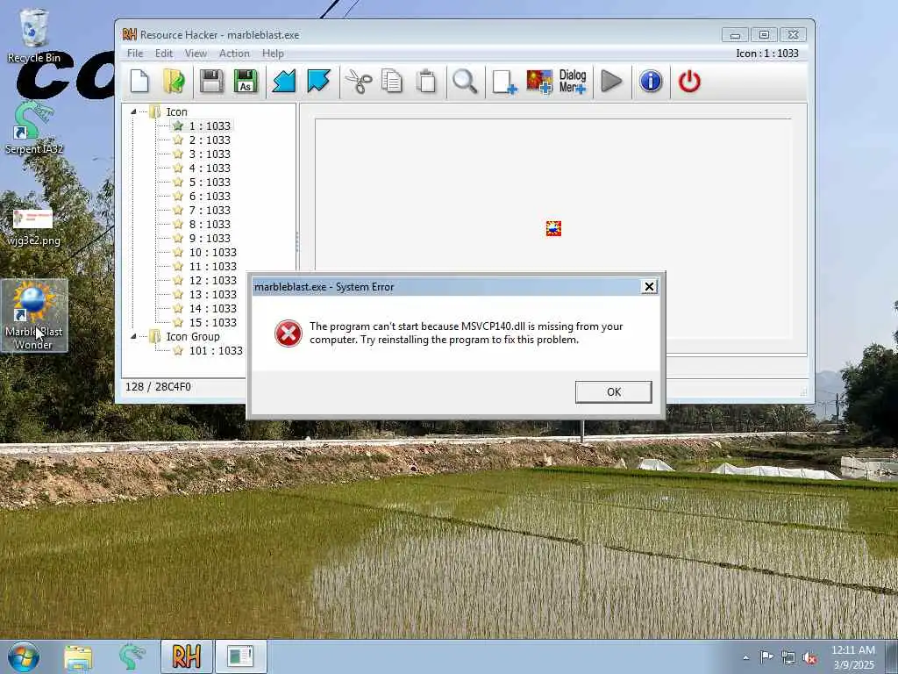The image size is (898, 674).
Task: Click the Icon : 1 : 1033 header label
Action: point(766,54)
